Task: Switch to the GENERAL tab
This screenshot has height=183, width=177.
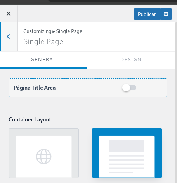Action: 43,60
